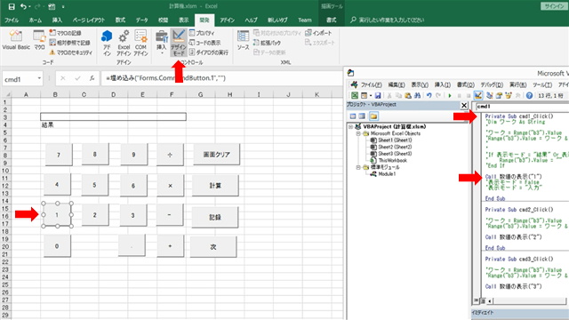Screen dimensions: 569x320
Task: Click the 実行したい作業 search box
Action: [391, 20]
